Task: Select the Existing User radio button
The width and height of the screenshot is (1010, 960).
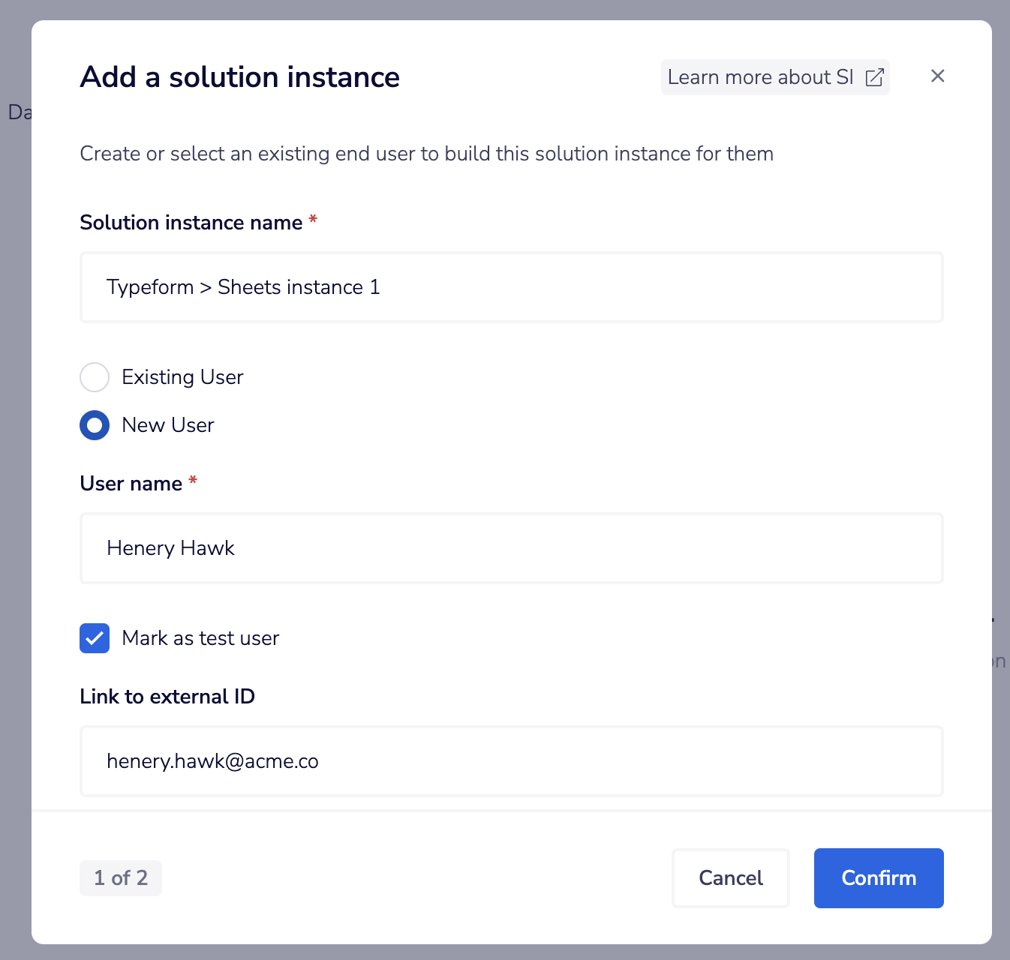Action: click(x=95, y=377)
